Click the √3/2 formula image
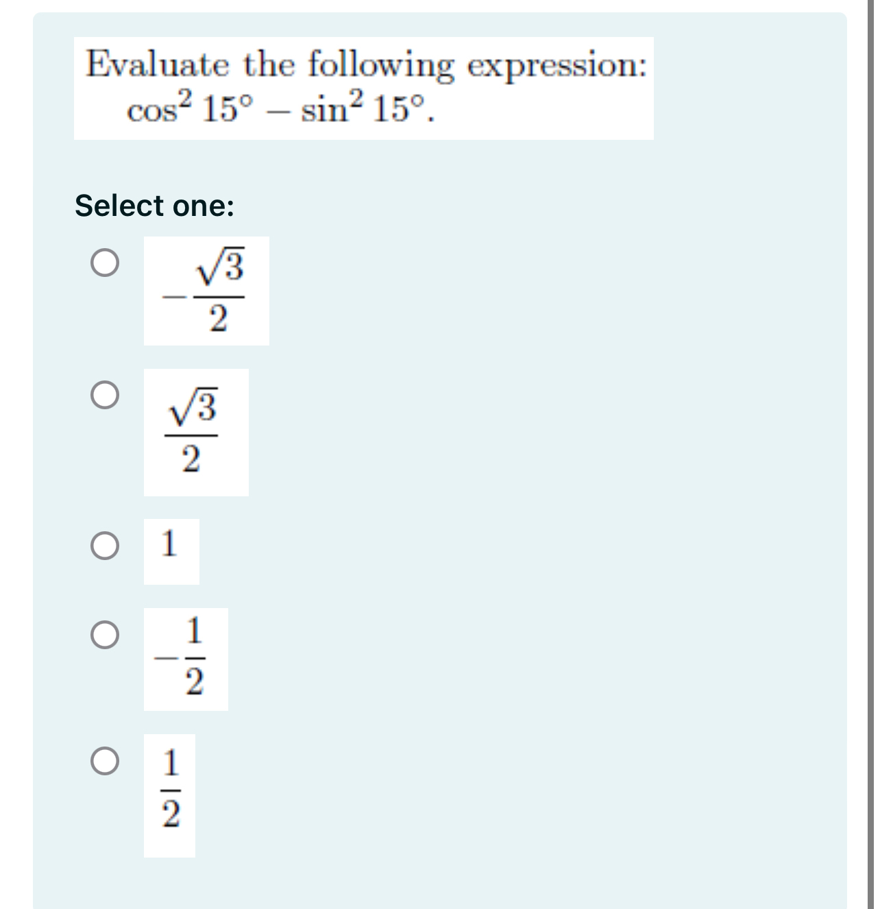The height and width of the screenshot is (909, 880). pos(195,432)
